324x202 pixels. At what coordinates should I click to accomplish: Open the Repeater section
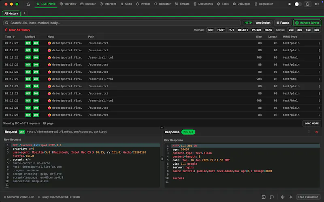coord(162,4)
